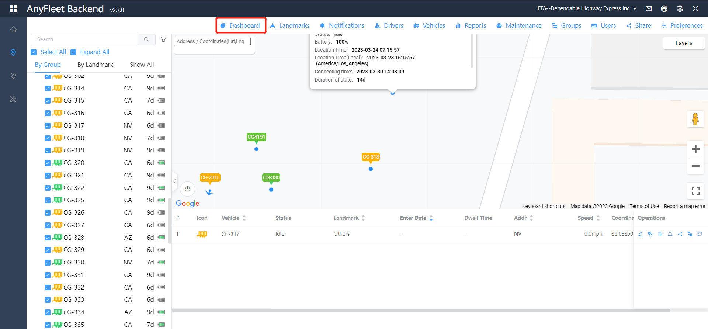Zoom out the map with minus
Image resolution: width=708 pixels, height=329 pixels.
[695, 166]
